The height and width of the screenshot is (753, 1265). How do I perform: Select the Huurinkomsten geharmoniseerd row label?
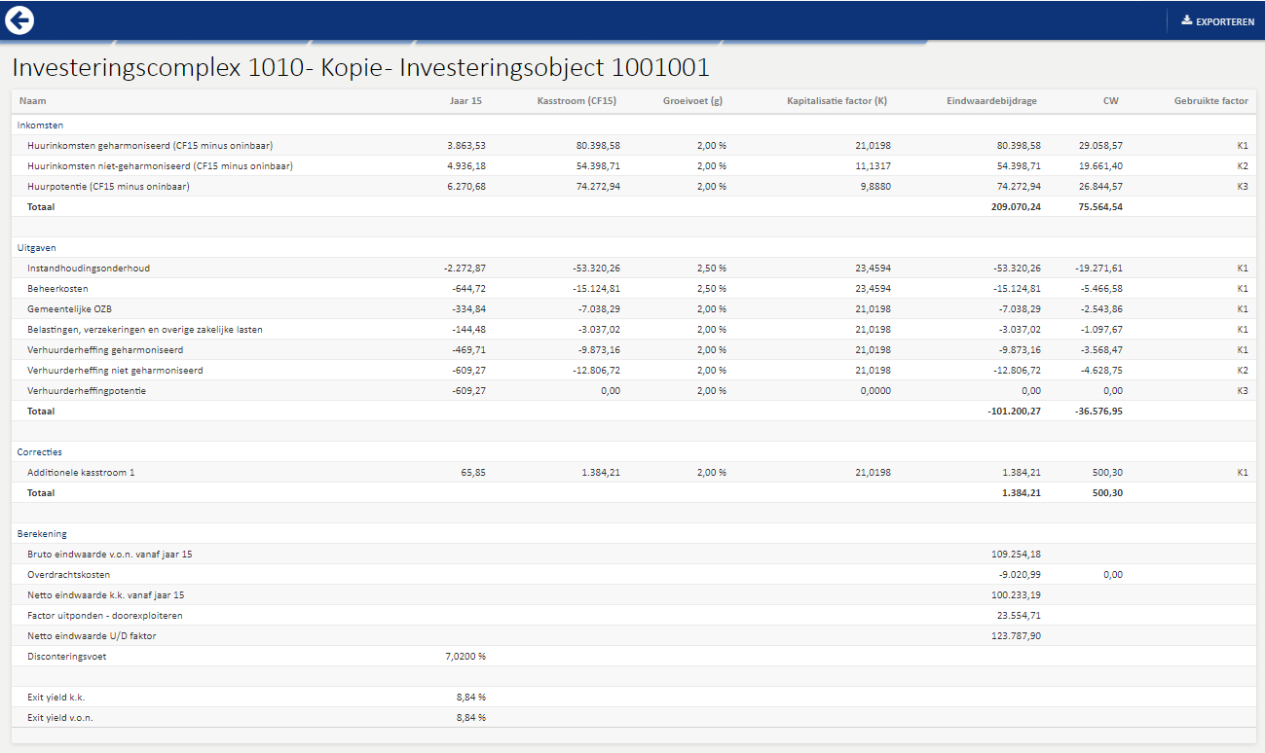pos(150,145)
